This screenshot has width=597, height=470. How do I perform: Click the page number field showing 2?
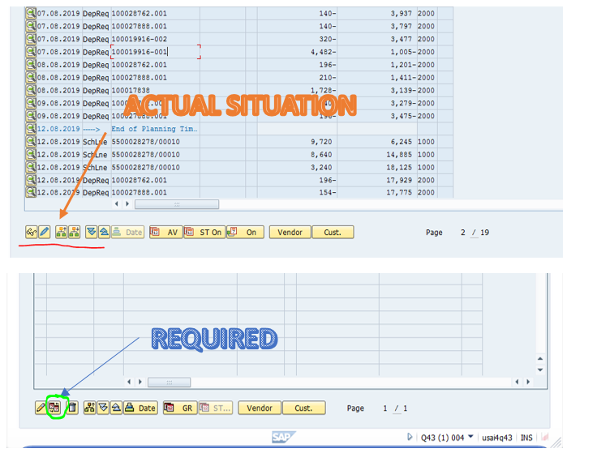click(463, 233)
